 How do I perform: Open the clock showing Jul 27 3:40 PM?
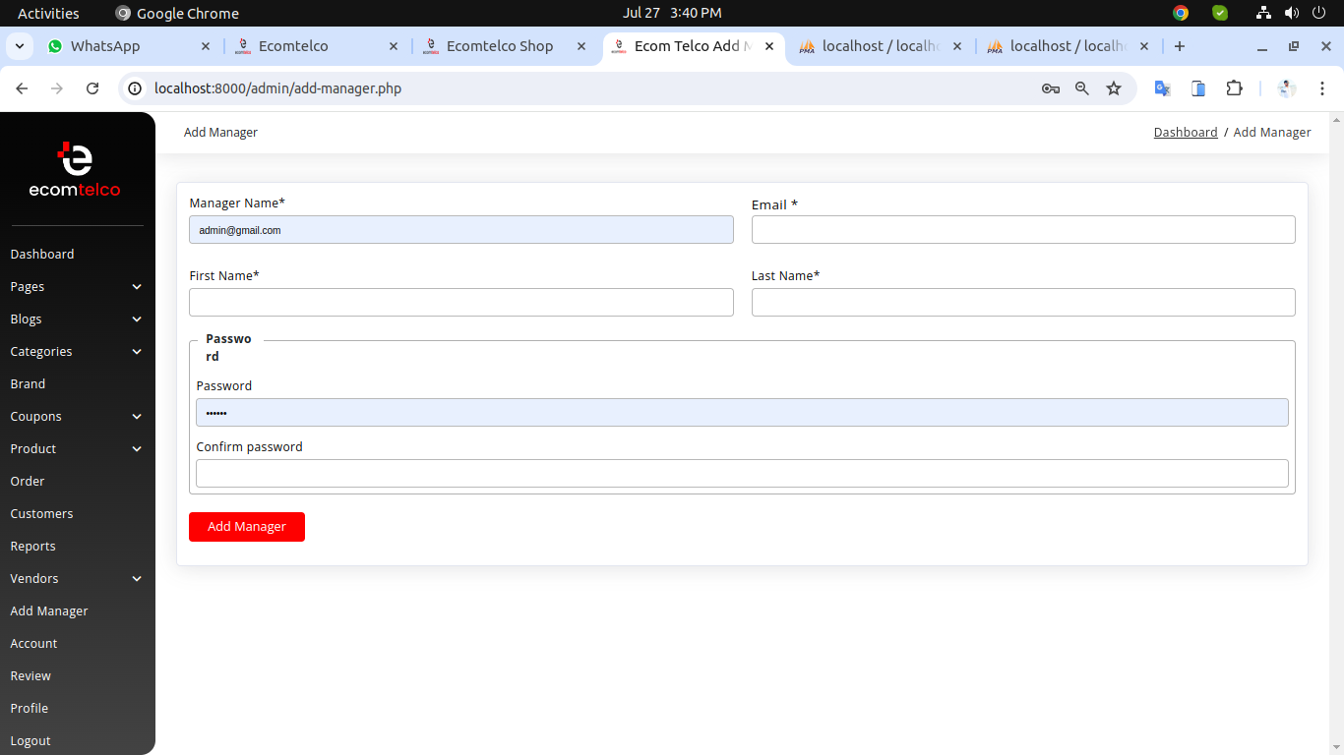(x=672, y=13)
